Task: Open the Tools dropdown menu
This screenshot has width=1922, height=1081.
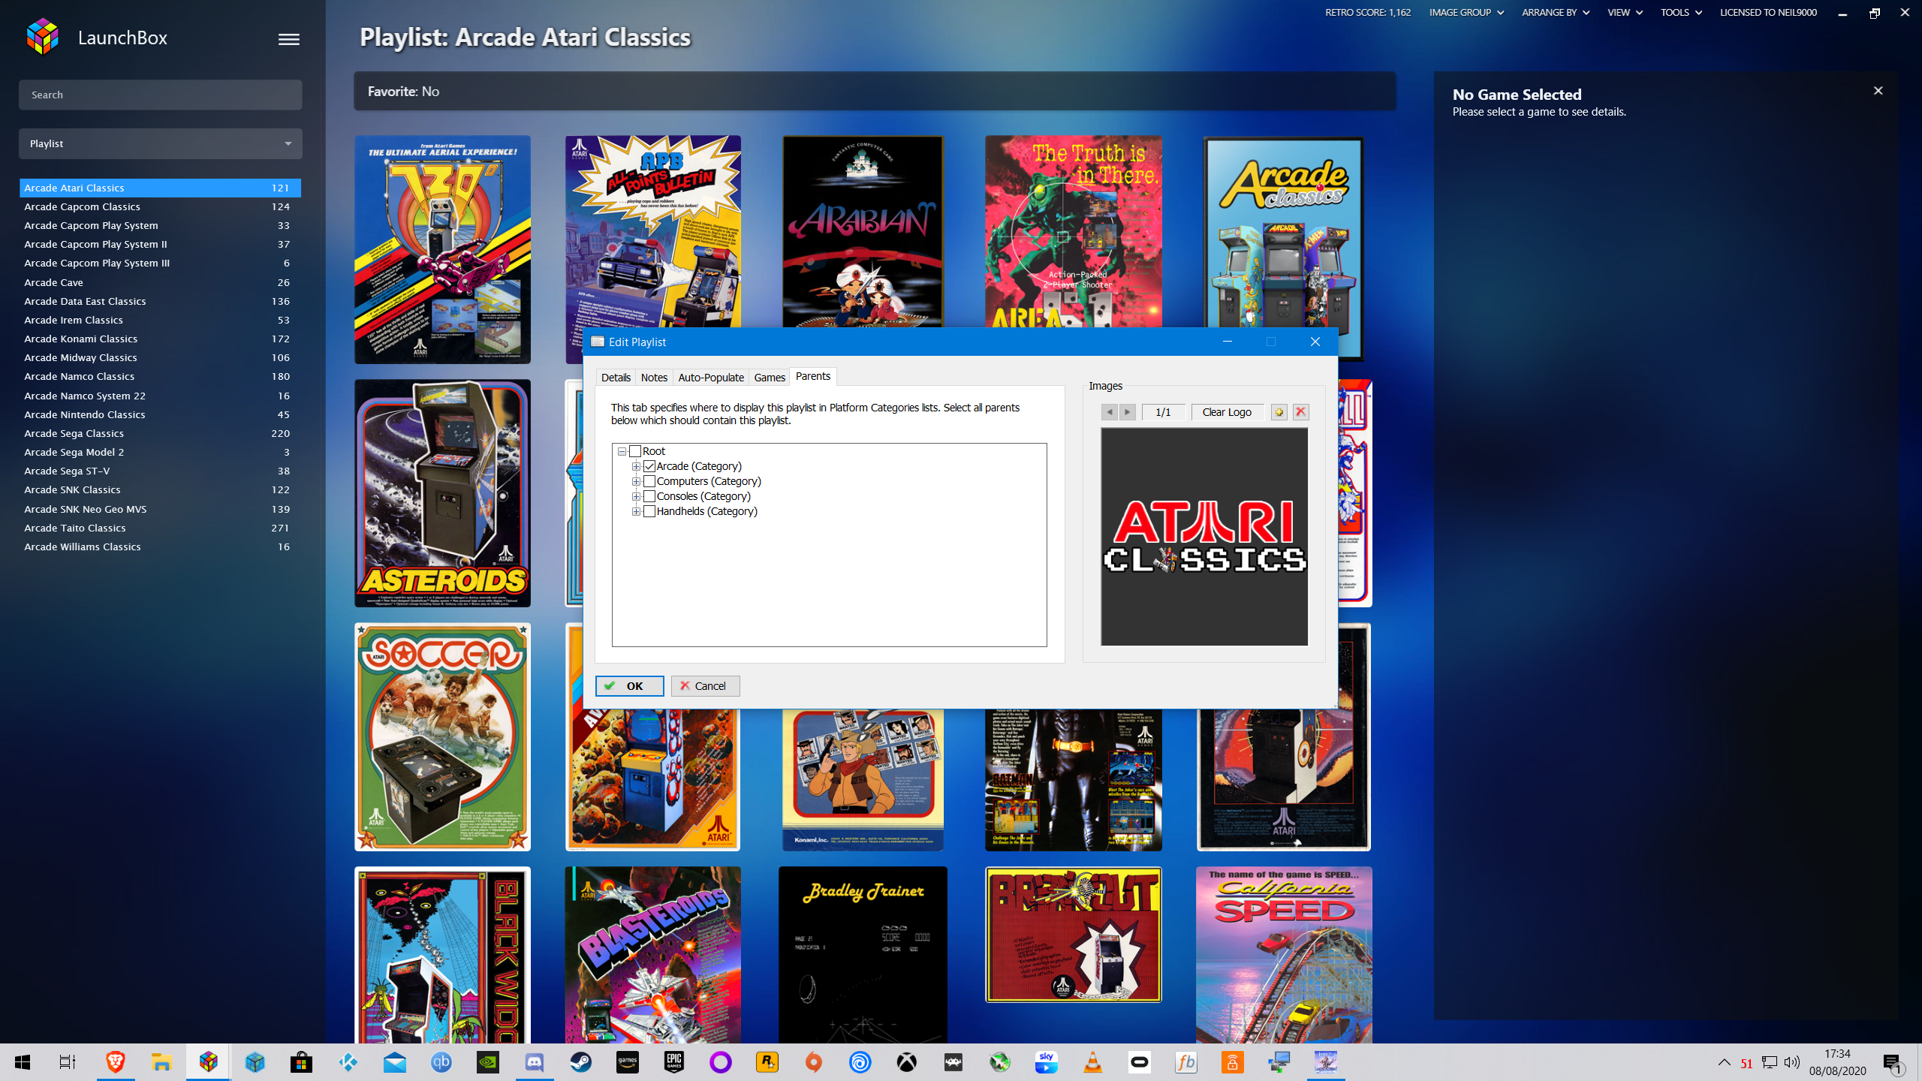Action: [1680, 13]
